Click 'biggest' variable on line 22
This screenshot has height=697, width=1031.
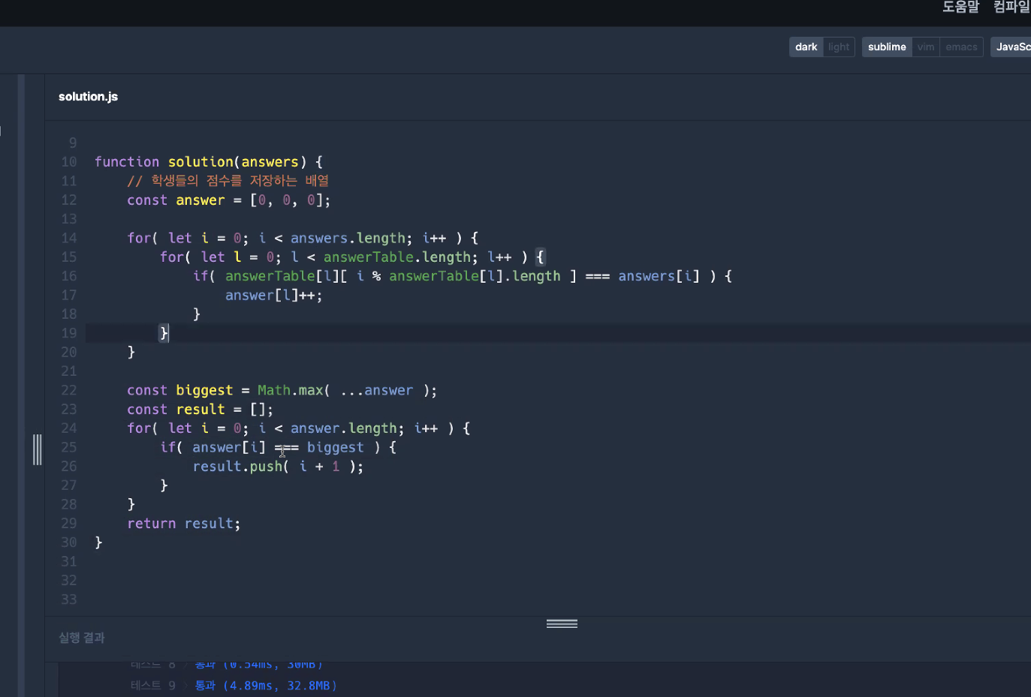[204, 390]
